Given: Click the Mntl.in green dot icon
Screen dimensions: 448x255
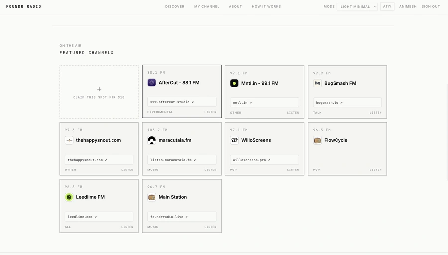Looking at the screenshot, I should (x=234, y=83).
